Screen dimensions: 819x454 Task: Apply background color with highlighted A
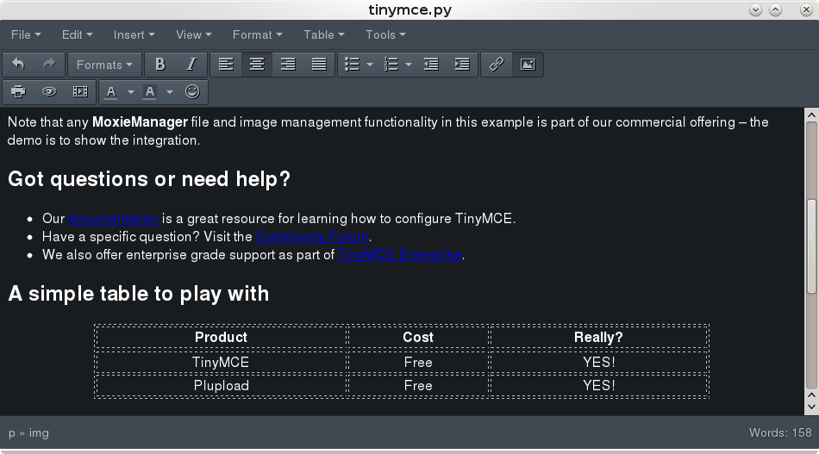pyautogui.click(x=150, y=92)
